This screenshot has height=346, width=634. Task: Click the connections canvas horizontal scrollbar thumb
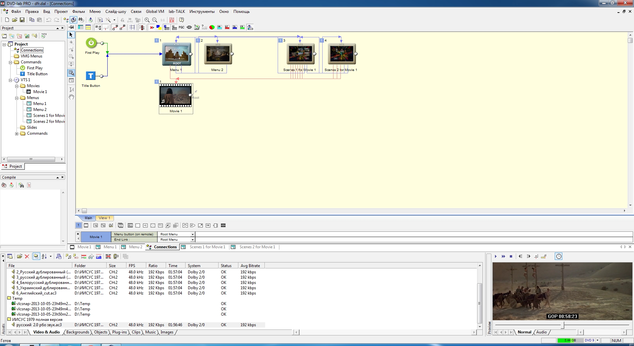85,211
